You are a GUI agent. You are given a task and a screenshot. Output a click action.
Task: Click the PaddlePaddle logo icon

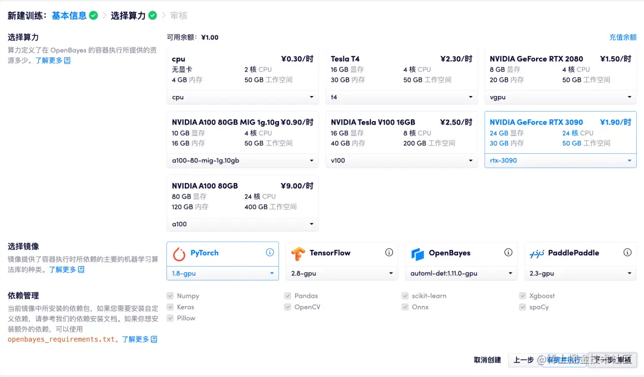[537, 254]
